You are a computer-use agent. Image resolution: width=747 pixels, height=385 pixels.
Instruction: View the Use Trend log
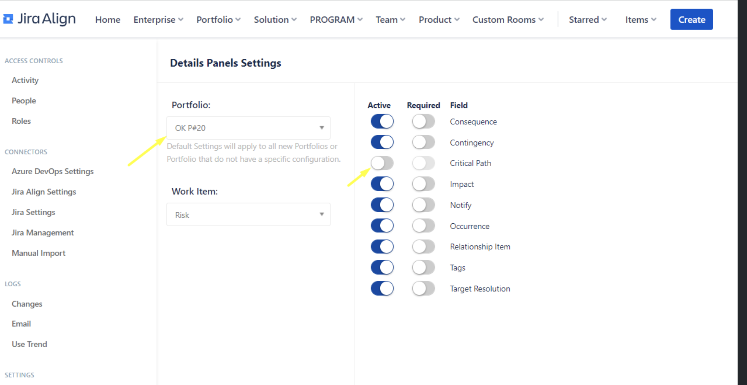click(29, 344)
